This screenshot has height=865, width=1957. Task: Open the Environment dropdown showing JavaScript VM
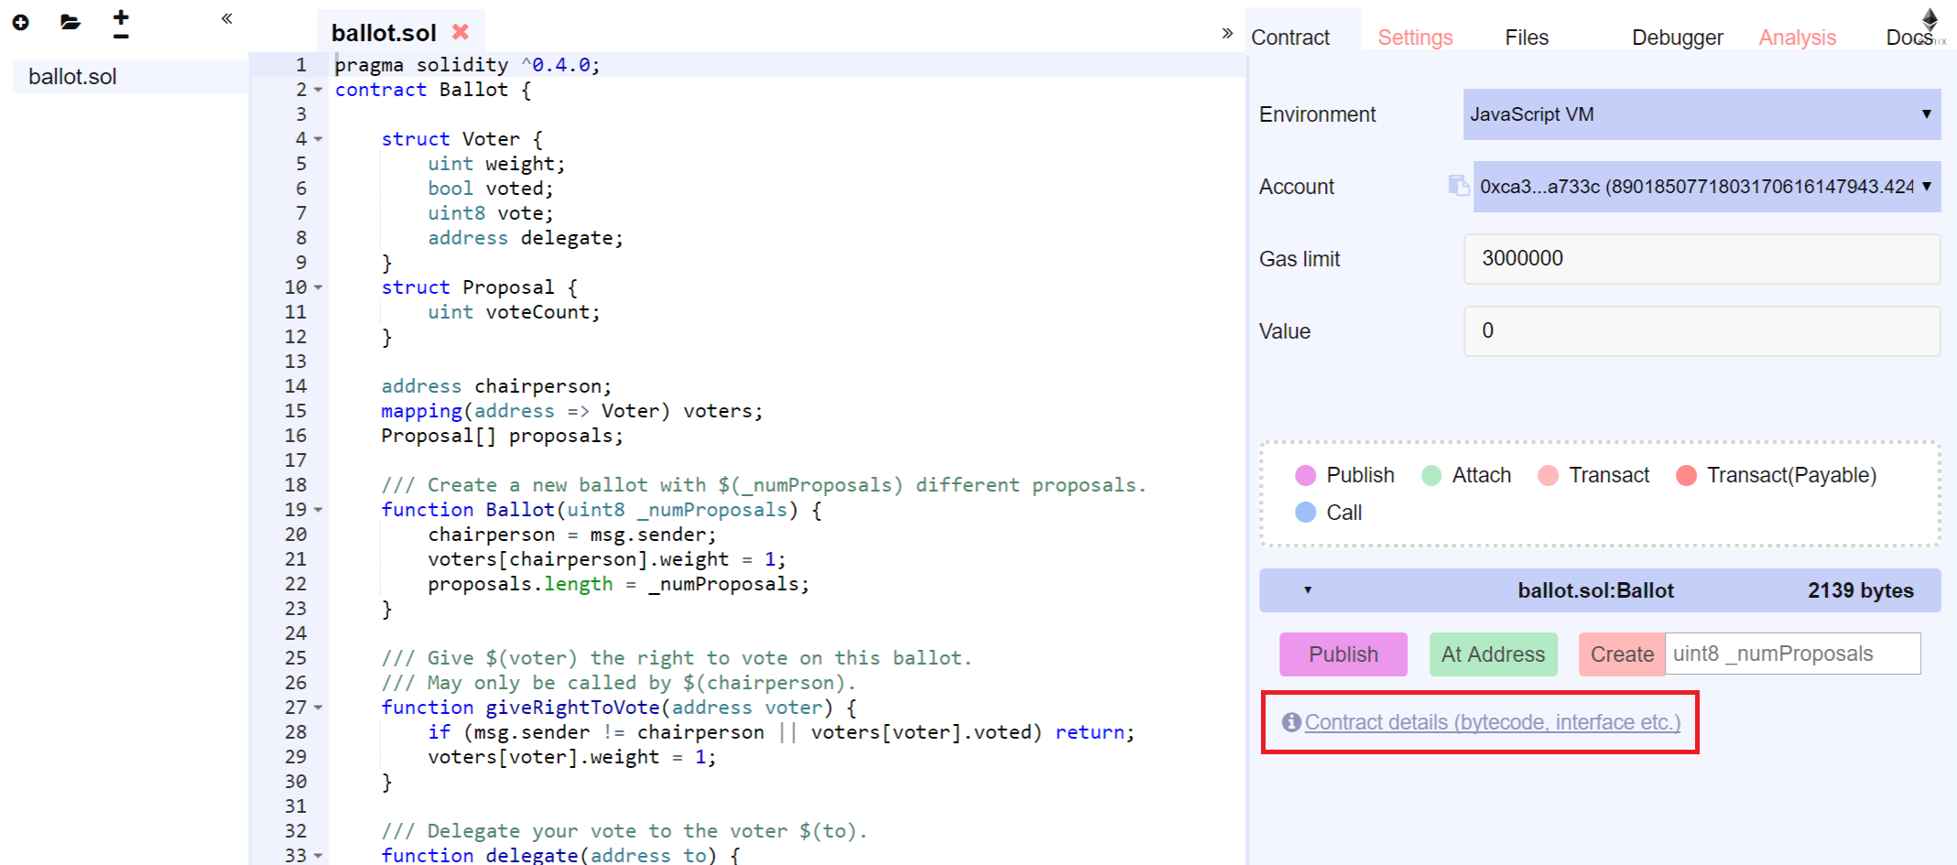pyautogui.click(x=1702, y=114)
